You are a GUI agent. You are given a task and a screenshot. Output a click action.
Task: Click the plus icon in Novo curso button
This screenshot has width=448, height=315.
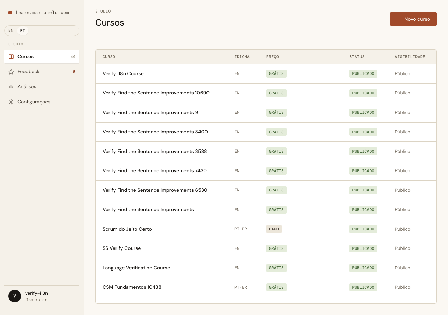pyautogui.click(x=399, y=19)
